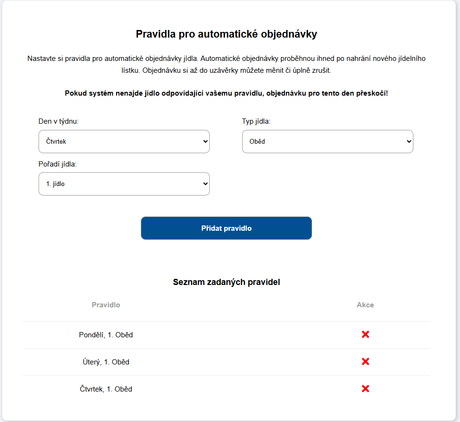Open the Pořadí jídla dropdown
This screenshot has width=460, height=422.
[124, 184]
